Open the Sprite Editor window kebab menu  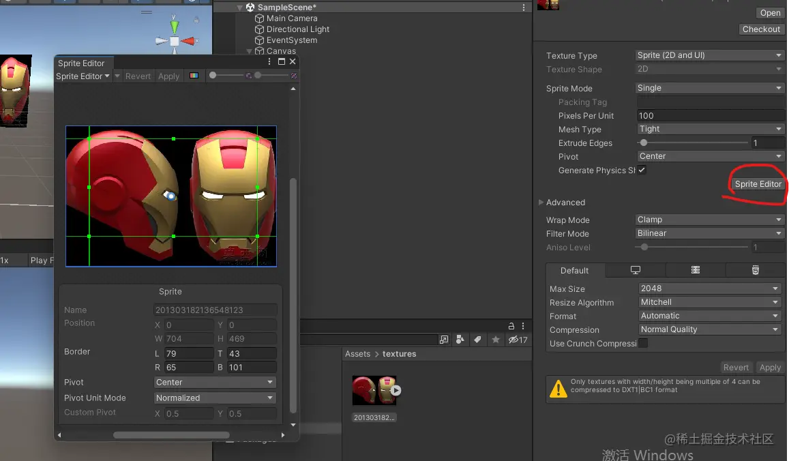[x=269, y=61]
